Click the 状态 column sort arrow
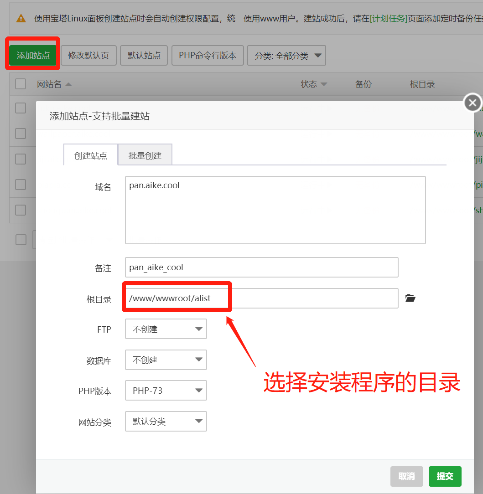The height and width of the screenshot is (494, 483). pyautogui.click(x=324, y=84)
